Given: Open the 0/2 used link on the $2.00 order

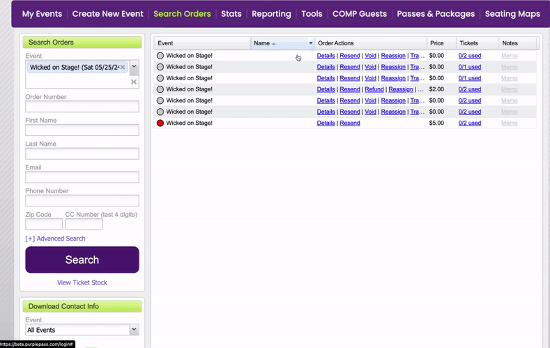Looking at the screenshot, I should 470,89.
